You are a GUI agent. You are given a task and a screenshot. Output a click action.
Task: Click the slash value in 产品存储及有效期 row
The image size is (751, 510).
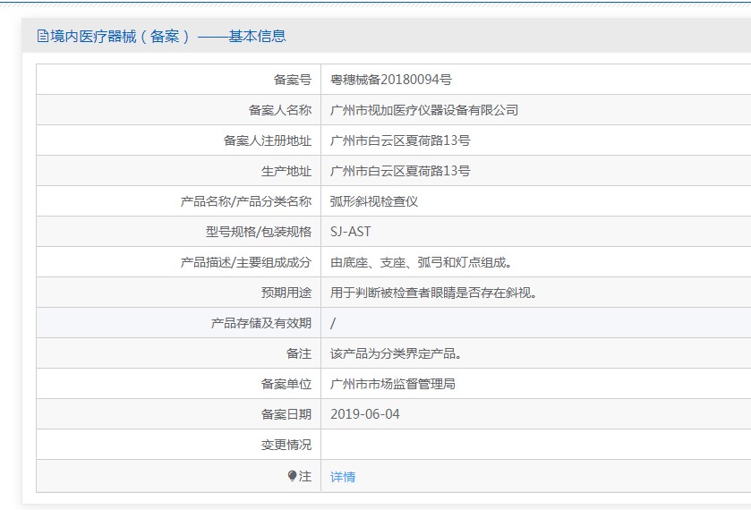coord(333,323)
